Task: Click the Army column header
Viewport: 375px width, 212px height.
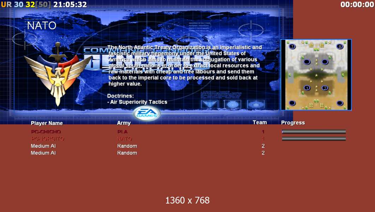Action: pyautogui.click(x=124, y=123)
